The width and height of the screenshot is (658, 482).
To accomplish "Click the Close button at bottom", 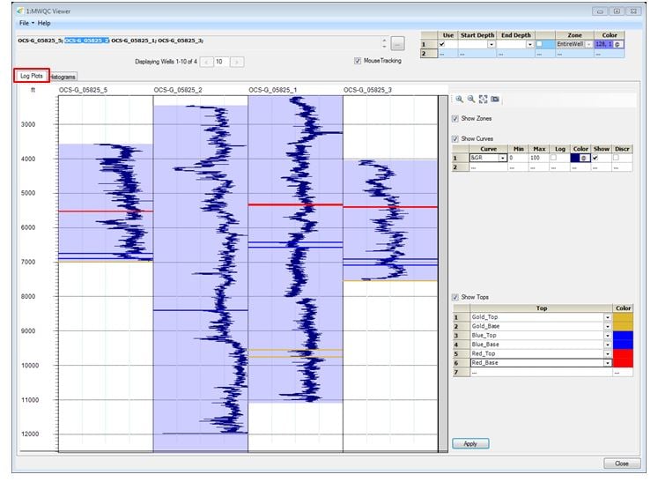I will pos(622,463).
